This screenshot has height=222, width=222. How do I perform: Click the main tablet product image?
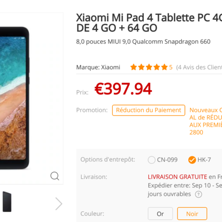pyautogui.click(x=15, y=98)
